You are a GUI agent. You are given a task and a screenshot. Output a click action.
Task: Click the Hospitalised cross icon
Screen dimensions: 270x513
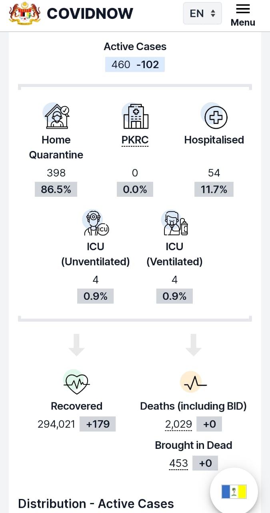(x=214, y=116)
